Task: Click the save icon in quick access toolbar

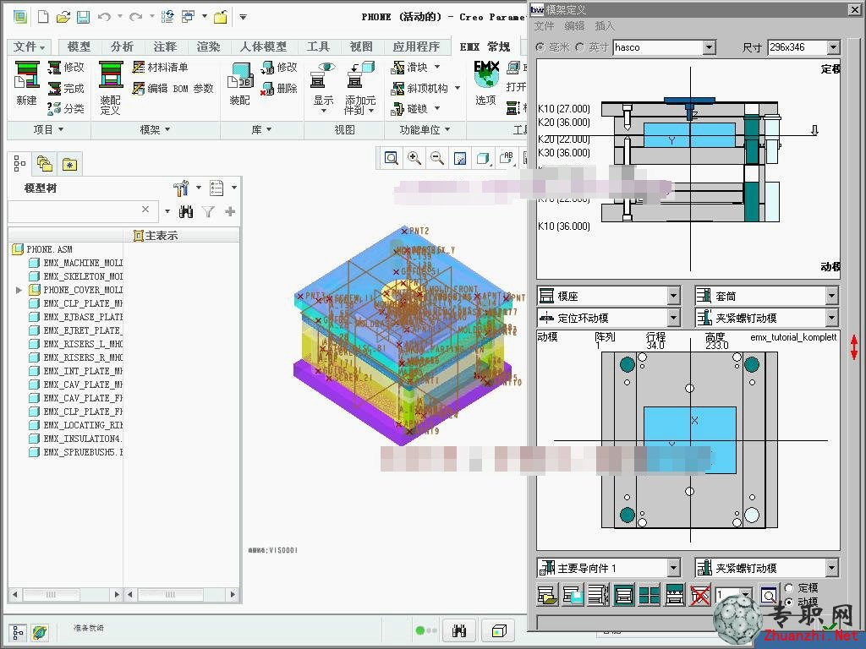Action: pos(84,17)
